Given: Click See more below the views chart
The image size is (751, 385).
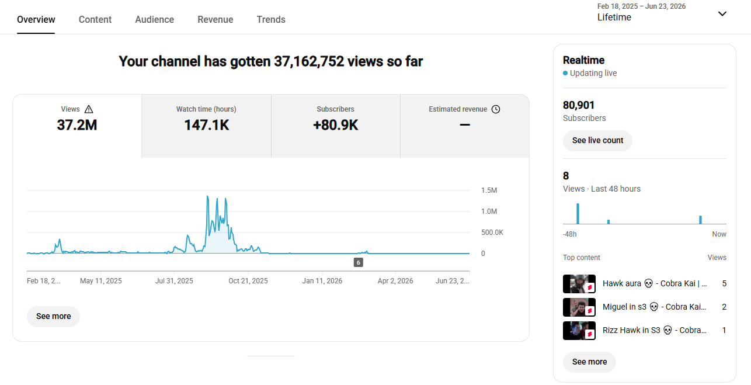Looking at the screenshot, I should pyautogui.click(x=53, y=316).
